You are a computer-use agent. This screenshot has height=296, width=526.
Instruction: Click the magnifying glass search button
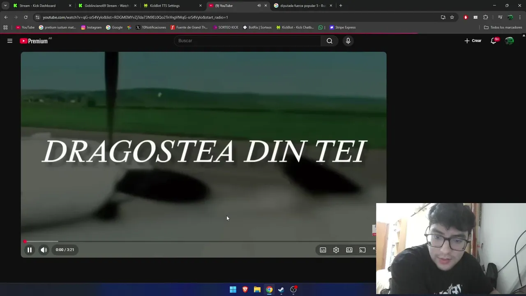pyautogui.click(x=330, y=41)
